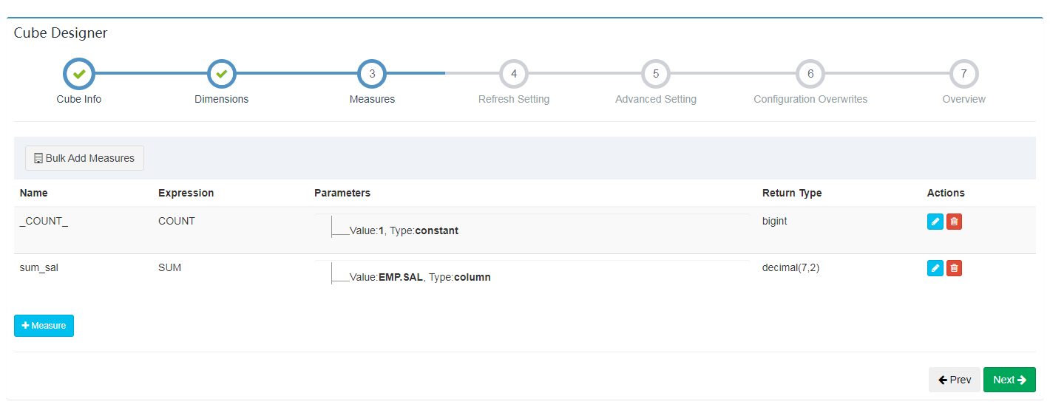The height and width of the screenshot is (407, 1050).
Task: Jump to step 4 Refresh Setting circle
Action: pyautogui.click(x=514, y=73)
